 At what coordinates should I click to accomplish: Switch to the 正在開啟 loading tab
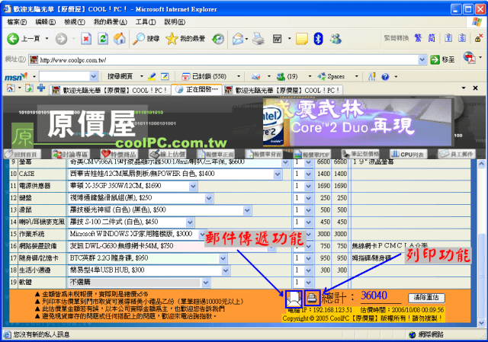pos(197,90)
